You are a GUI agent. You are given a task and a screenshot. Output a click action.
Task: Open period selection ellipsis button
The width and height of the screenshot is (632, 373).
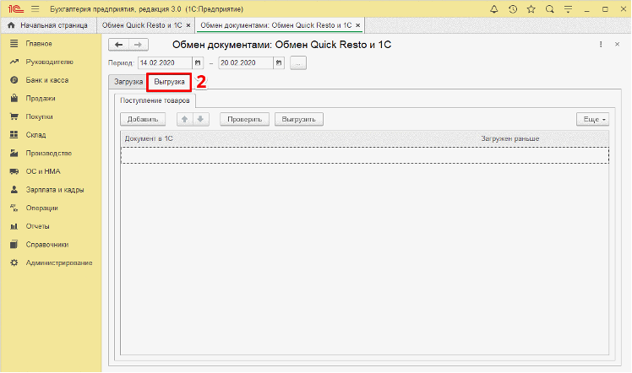click(x=298, y=62)
